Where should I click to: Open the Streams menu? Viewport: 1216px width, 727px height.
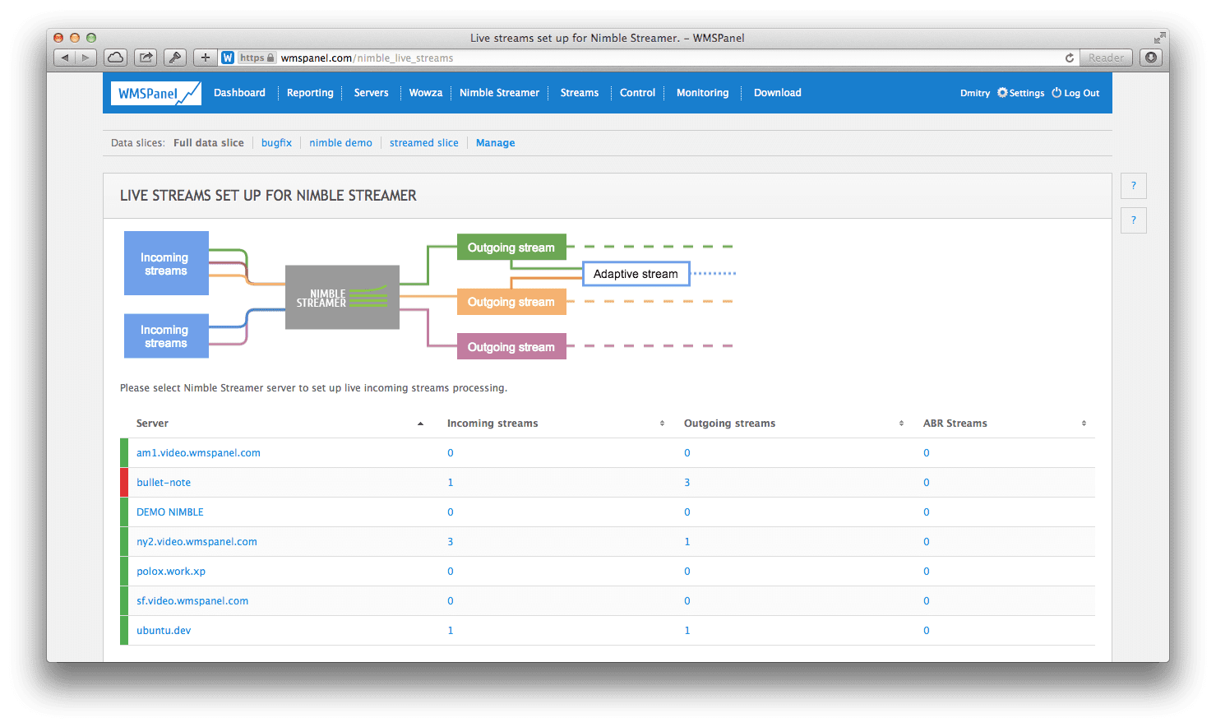pyautogui.click(x=580, y=93)
